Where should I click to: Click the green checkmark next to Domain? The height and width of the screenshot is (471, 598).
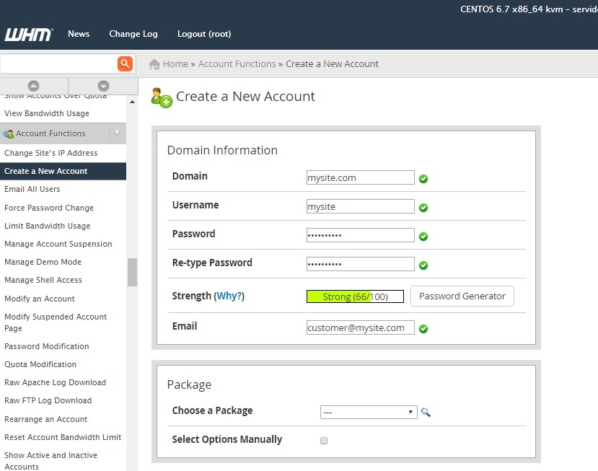[x=423, y=179]
